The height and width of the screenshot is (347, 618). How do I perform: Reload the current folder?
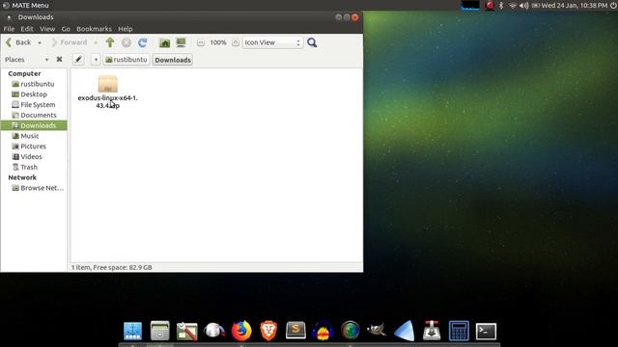pos(142,42)
